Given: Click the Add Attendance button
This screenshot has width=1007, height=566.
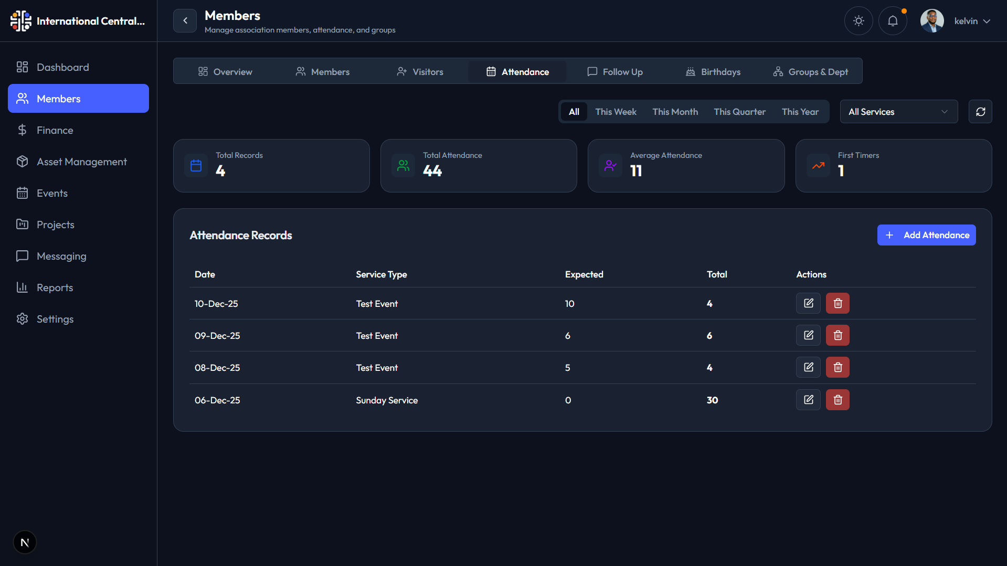Looking at the screenshot, I should click(x=926, y=234).
